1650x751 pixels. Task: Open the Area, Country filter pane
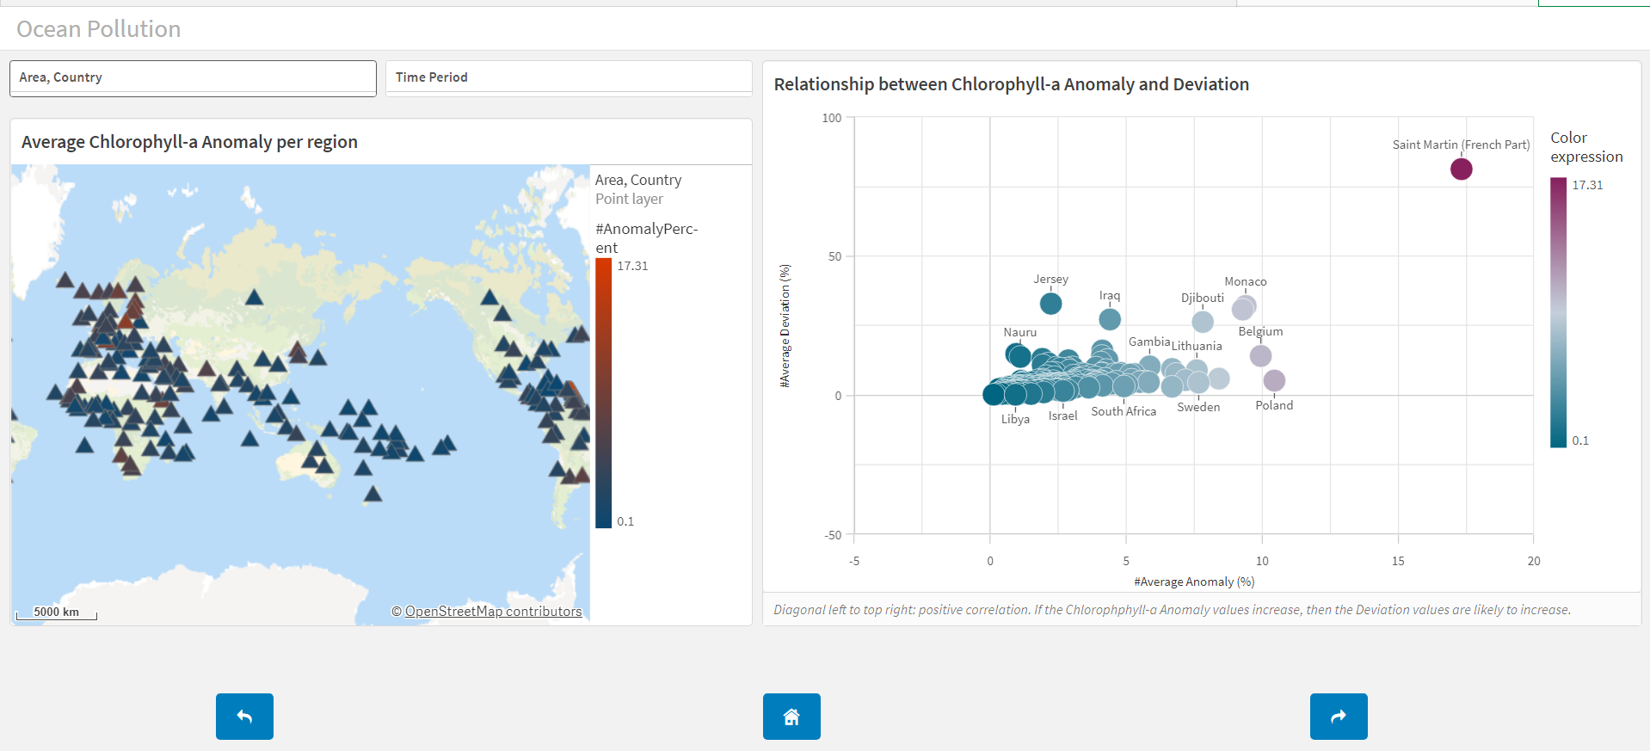(x=193, y=77)
